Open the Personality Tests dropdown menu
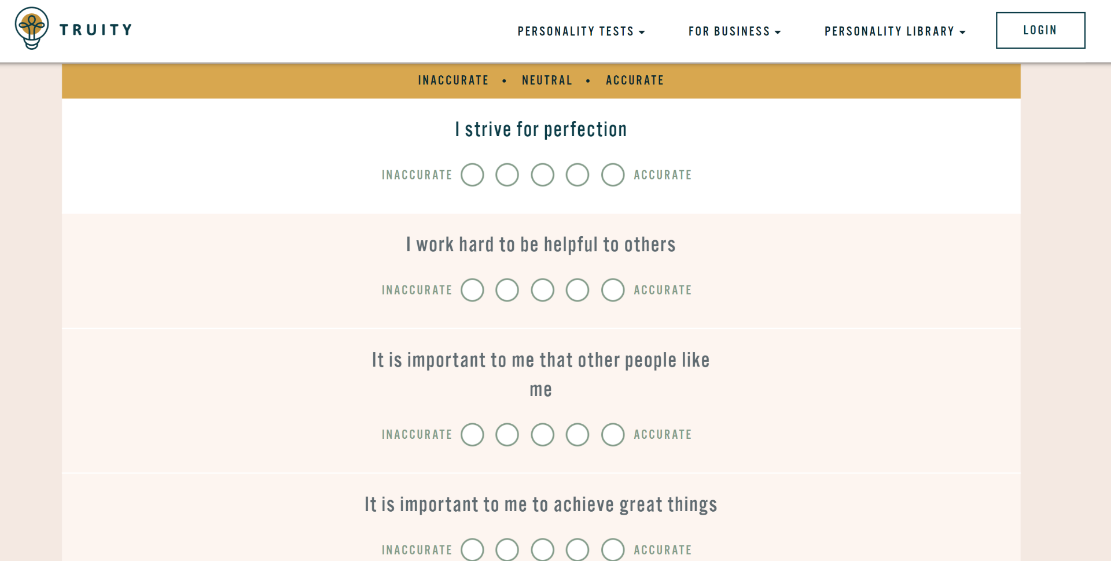The height and width of the screenshot is (561, 1111). coord(581,31)
